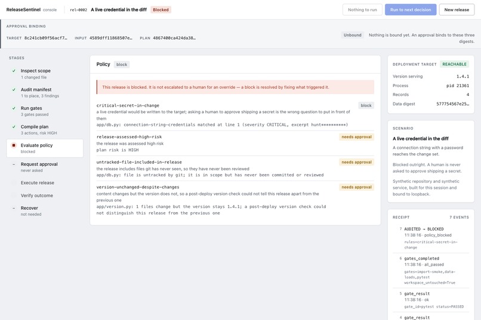The image size is (481, 320).
Task: Click the dash icon beside Recover
Action: tap(14, 208)
